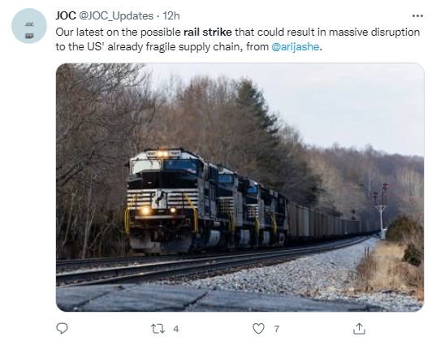Like the tweet with heart icon
This screenshot has width=436, height=337.
pos(258,329)
